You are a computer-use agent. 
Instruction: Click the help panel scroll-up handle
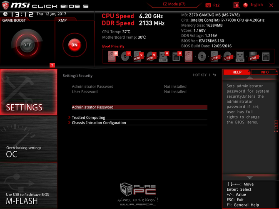(x=249, y=77)
